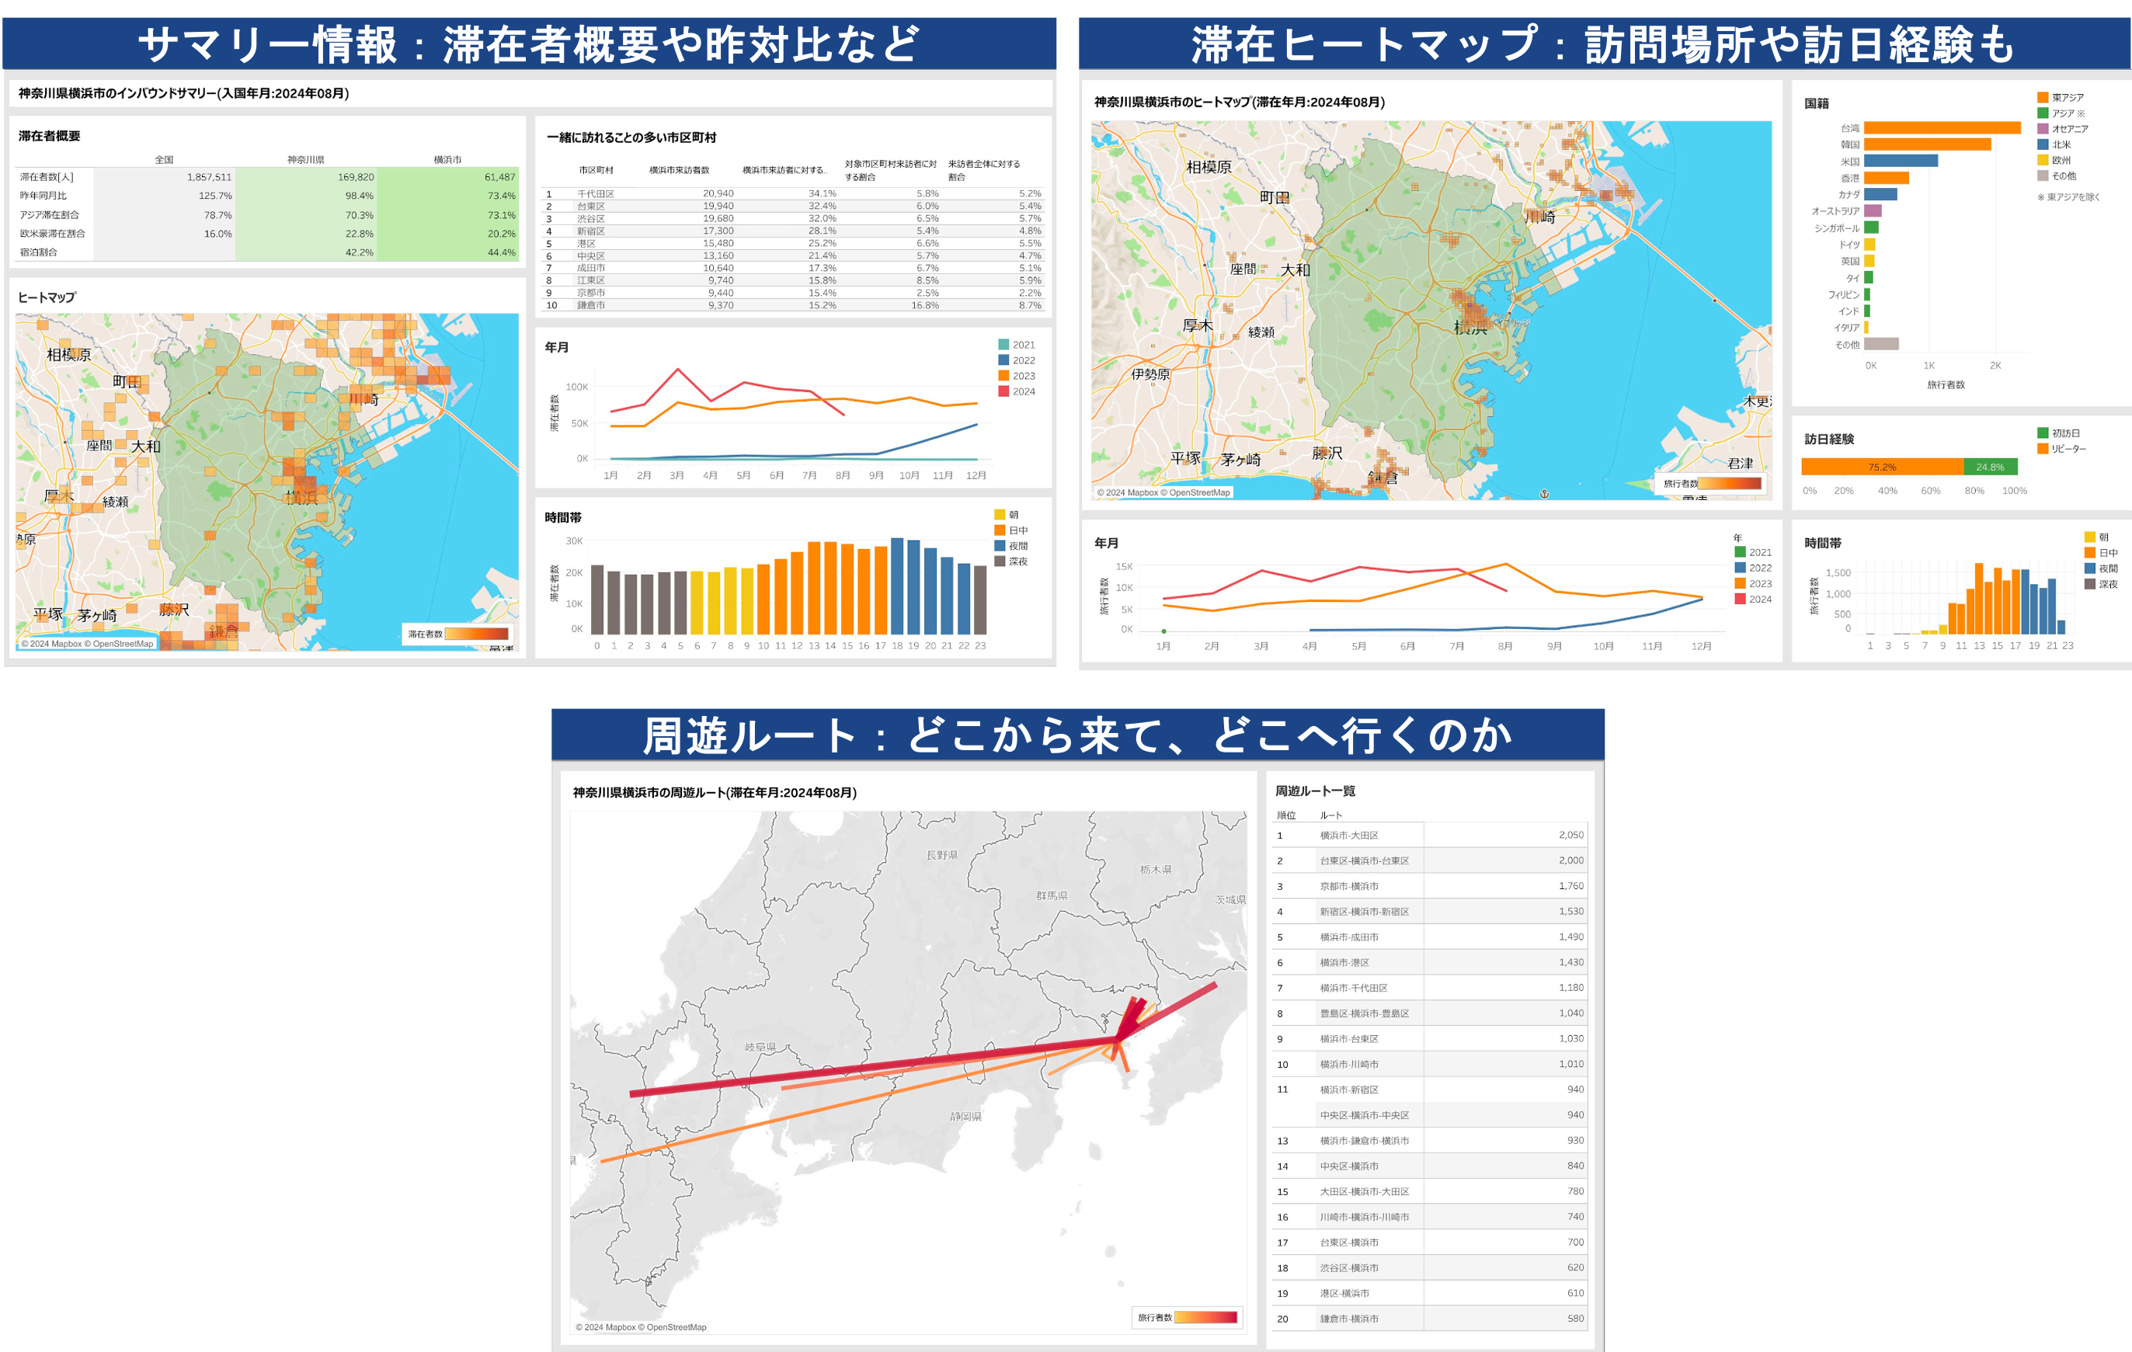The image size is (2132, 1352).
Task: Click the 静岡県 label on the route map
Action: pos(966,1117)
